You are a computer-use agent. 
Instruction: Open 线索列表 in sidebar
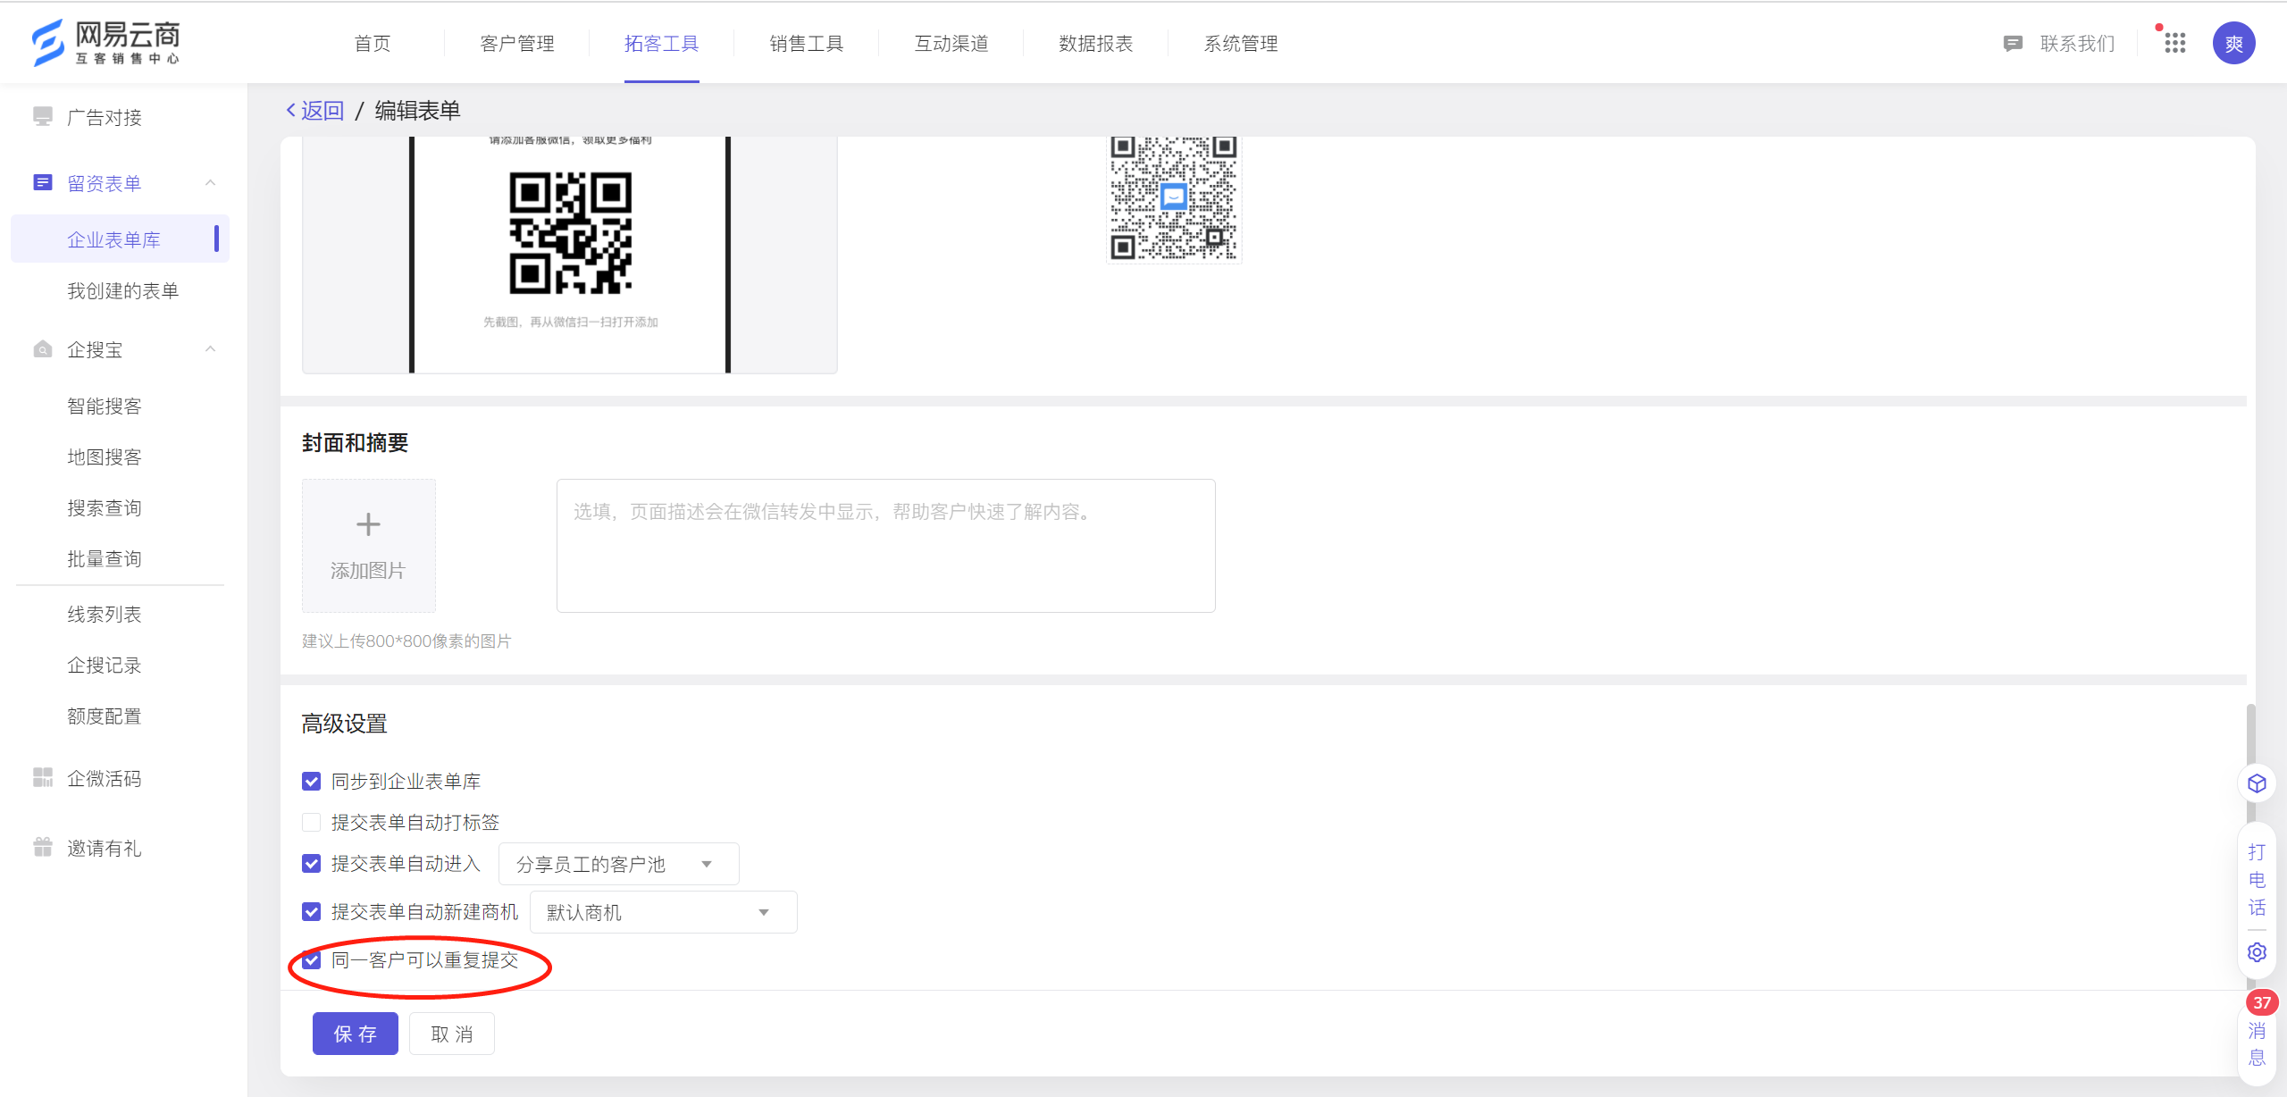pos(105,615)
